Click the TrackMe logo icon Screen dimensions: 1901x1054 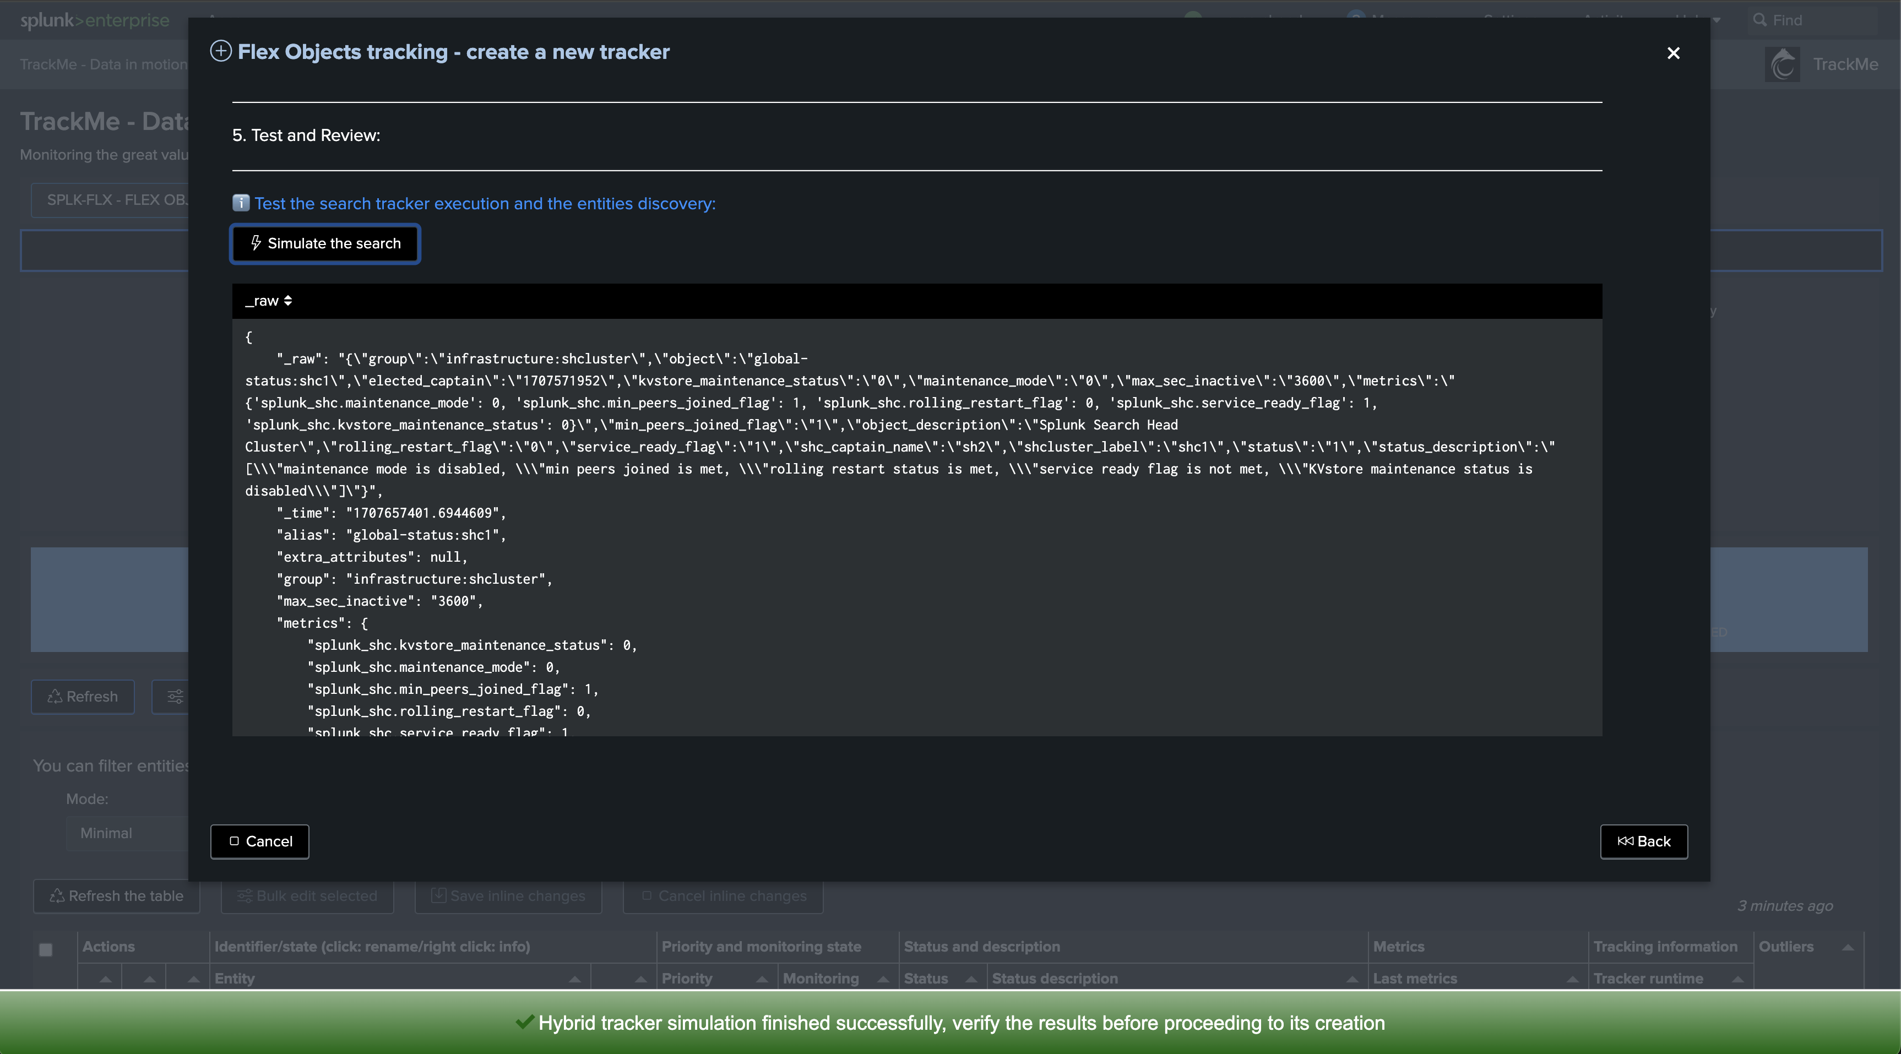point(1783,65)
